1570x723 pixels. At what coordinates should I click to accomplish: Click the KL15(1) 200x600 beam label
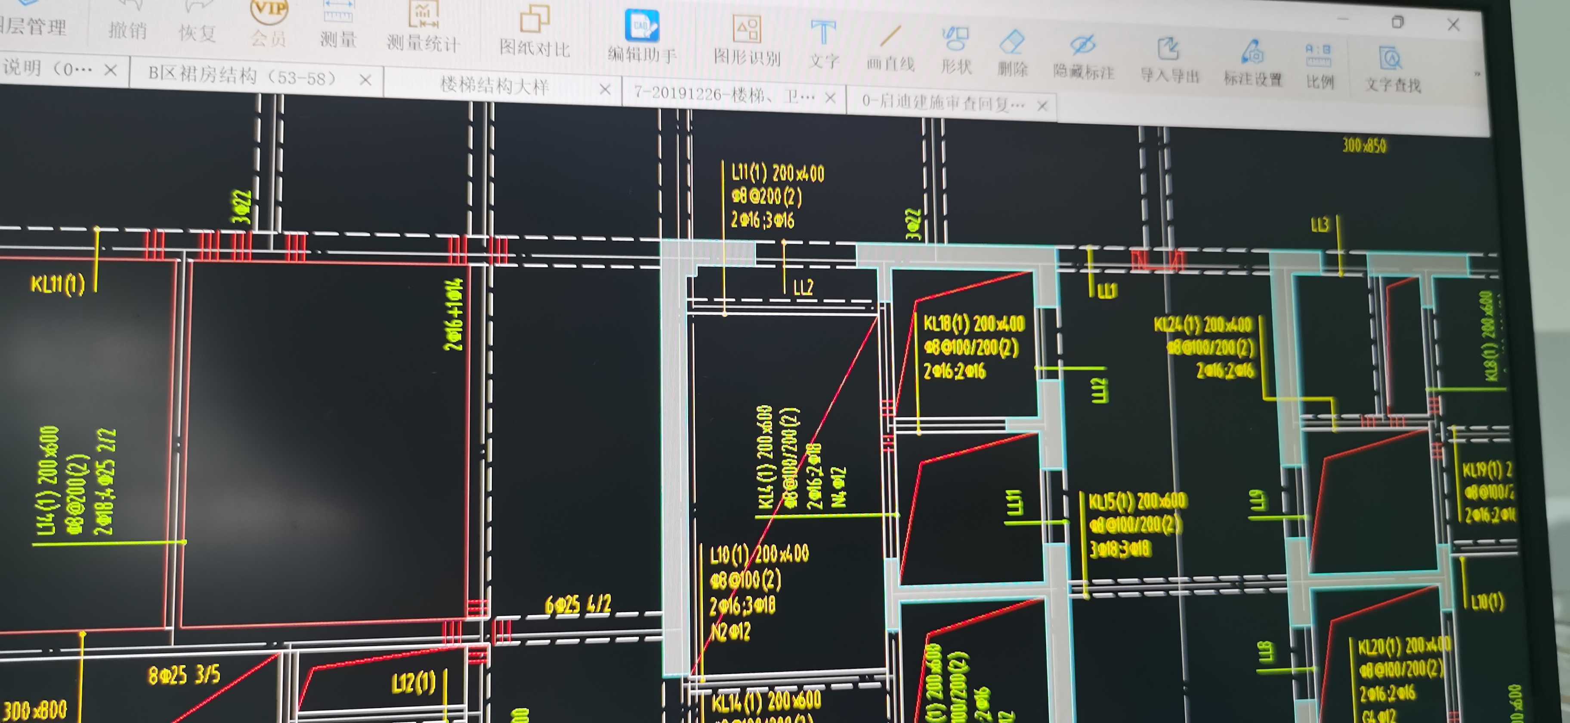click(1137, 501)
